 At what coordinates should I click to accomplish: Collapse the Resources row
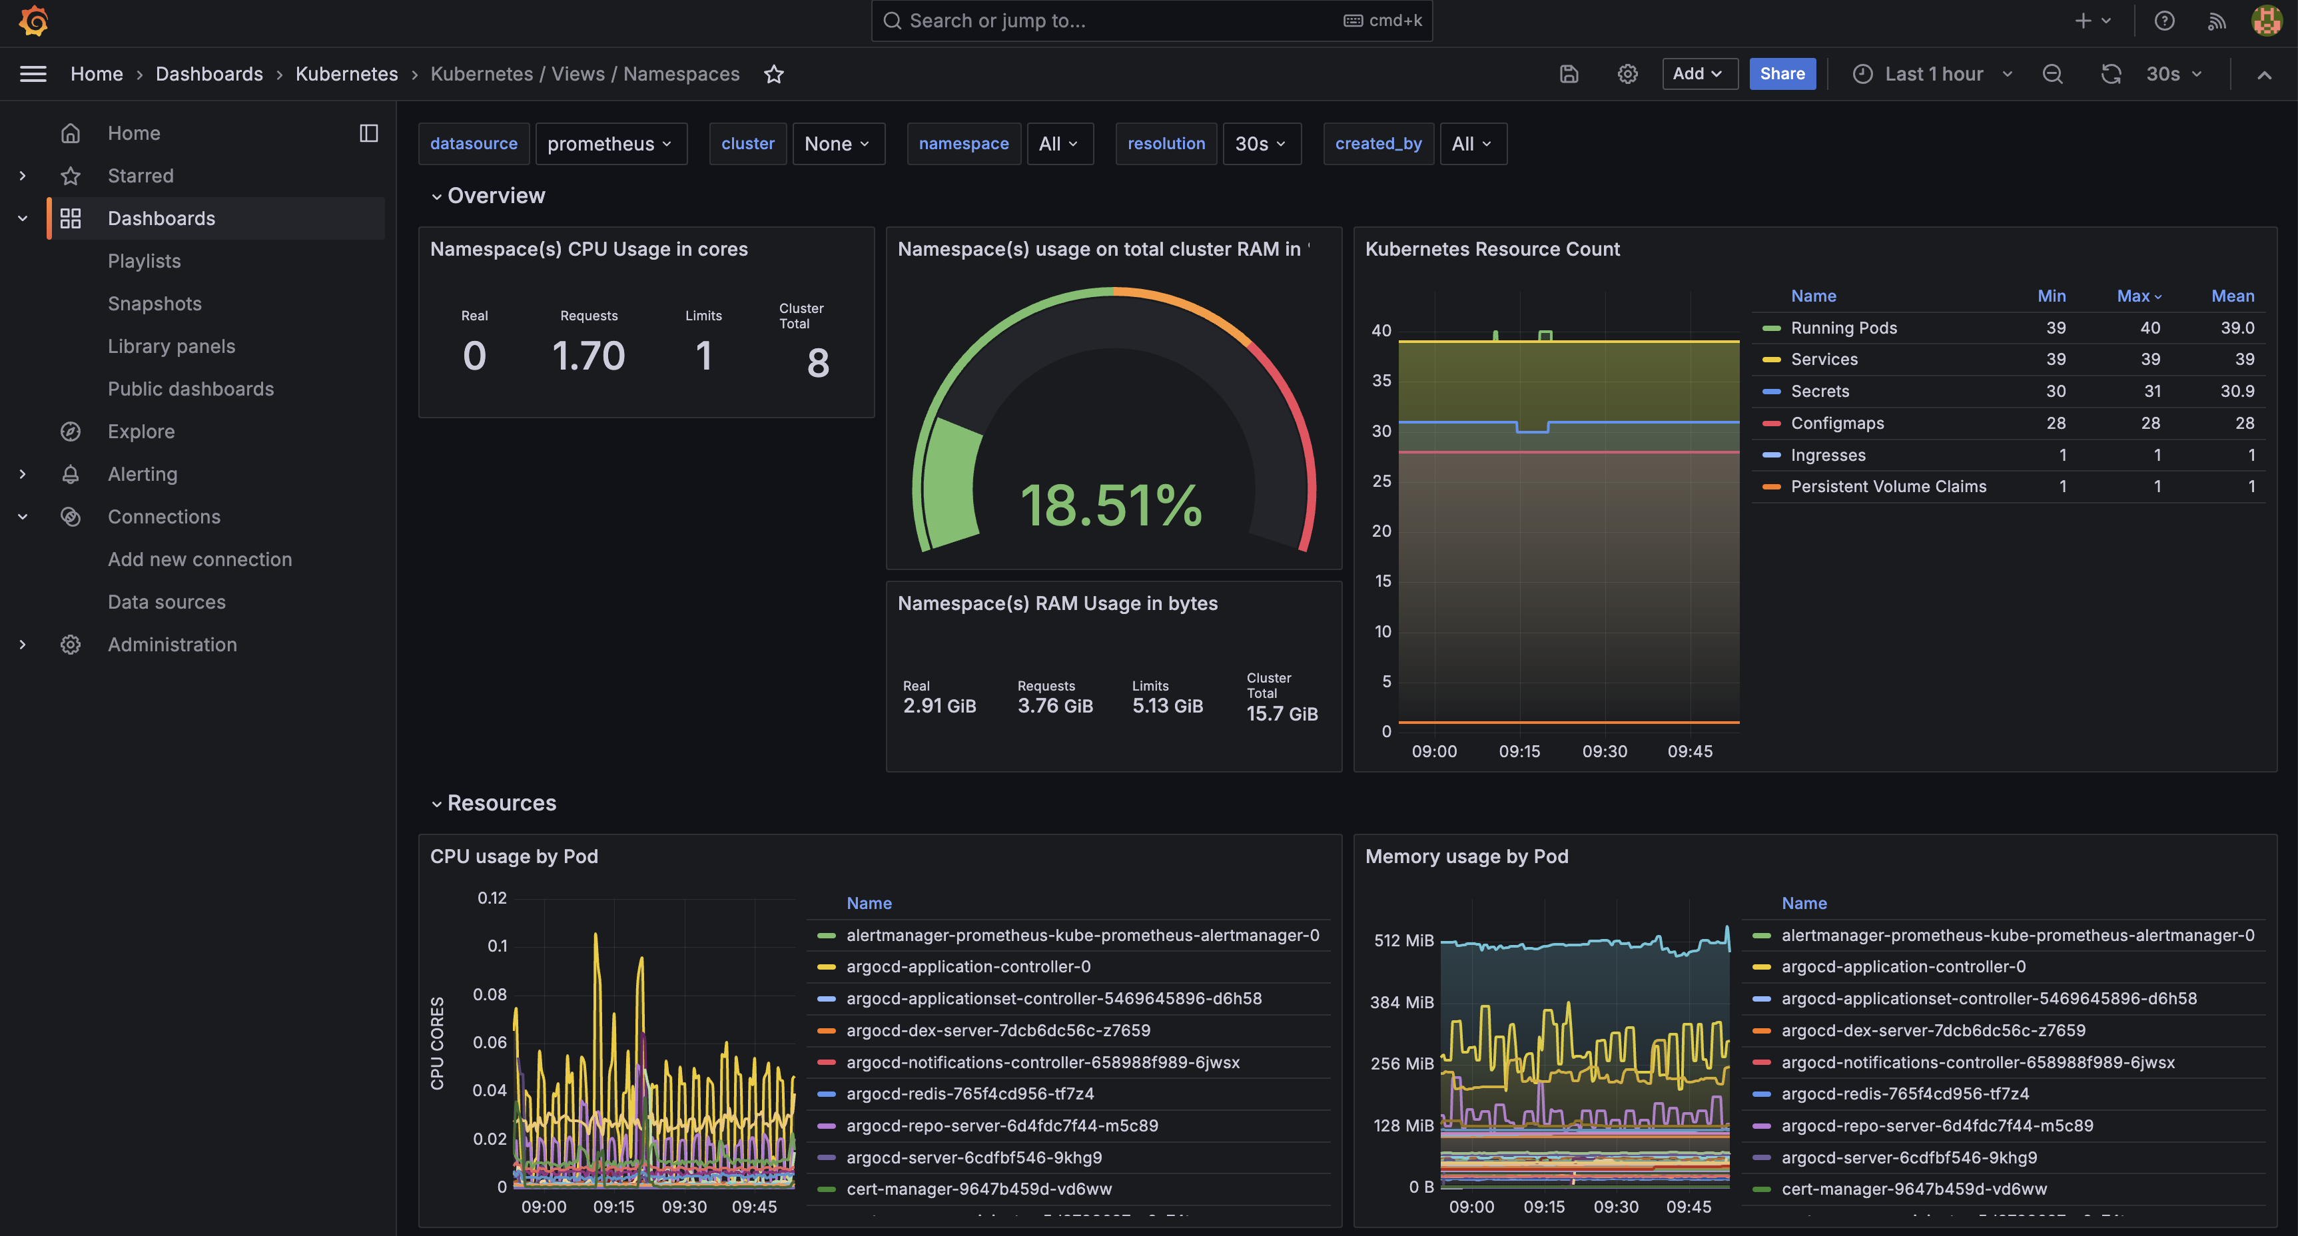[436, 804]
